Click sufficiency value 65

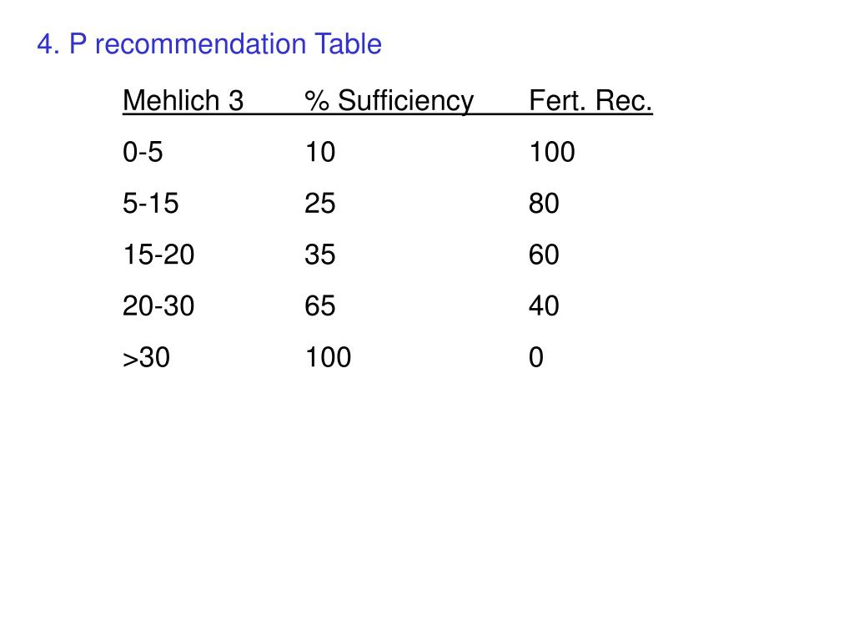319,305
